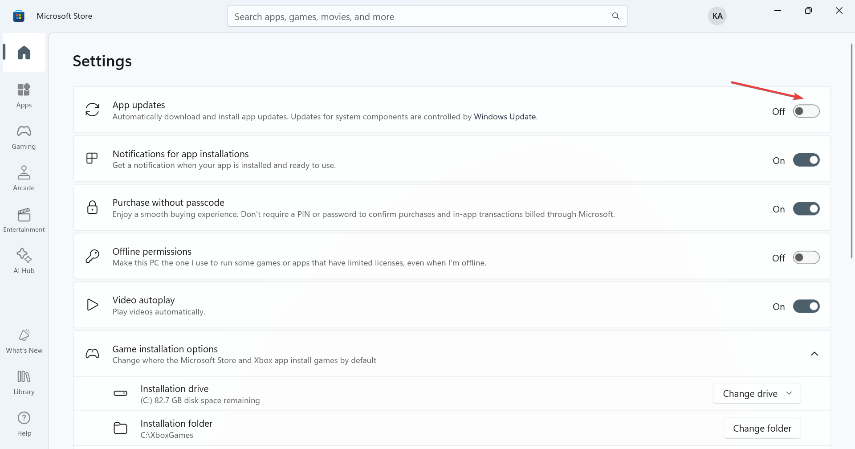Click the Change folder button
This screenshot has height=449, width=855.
[762, 429]
